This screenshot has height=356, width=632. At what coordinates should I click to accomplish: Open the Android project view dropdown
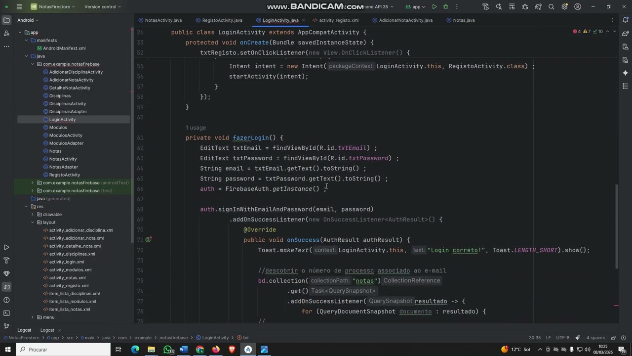click(28, 20)
